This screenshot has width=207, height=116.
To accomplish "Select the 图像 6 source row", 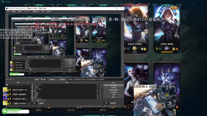I will (66, 97).
